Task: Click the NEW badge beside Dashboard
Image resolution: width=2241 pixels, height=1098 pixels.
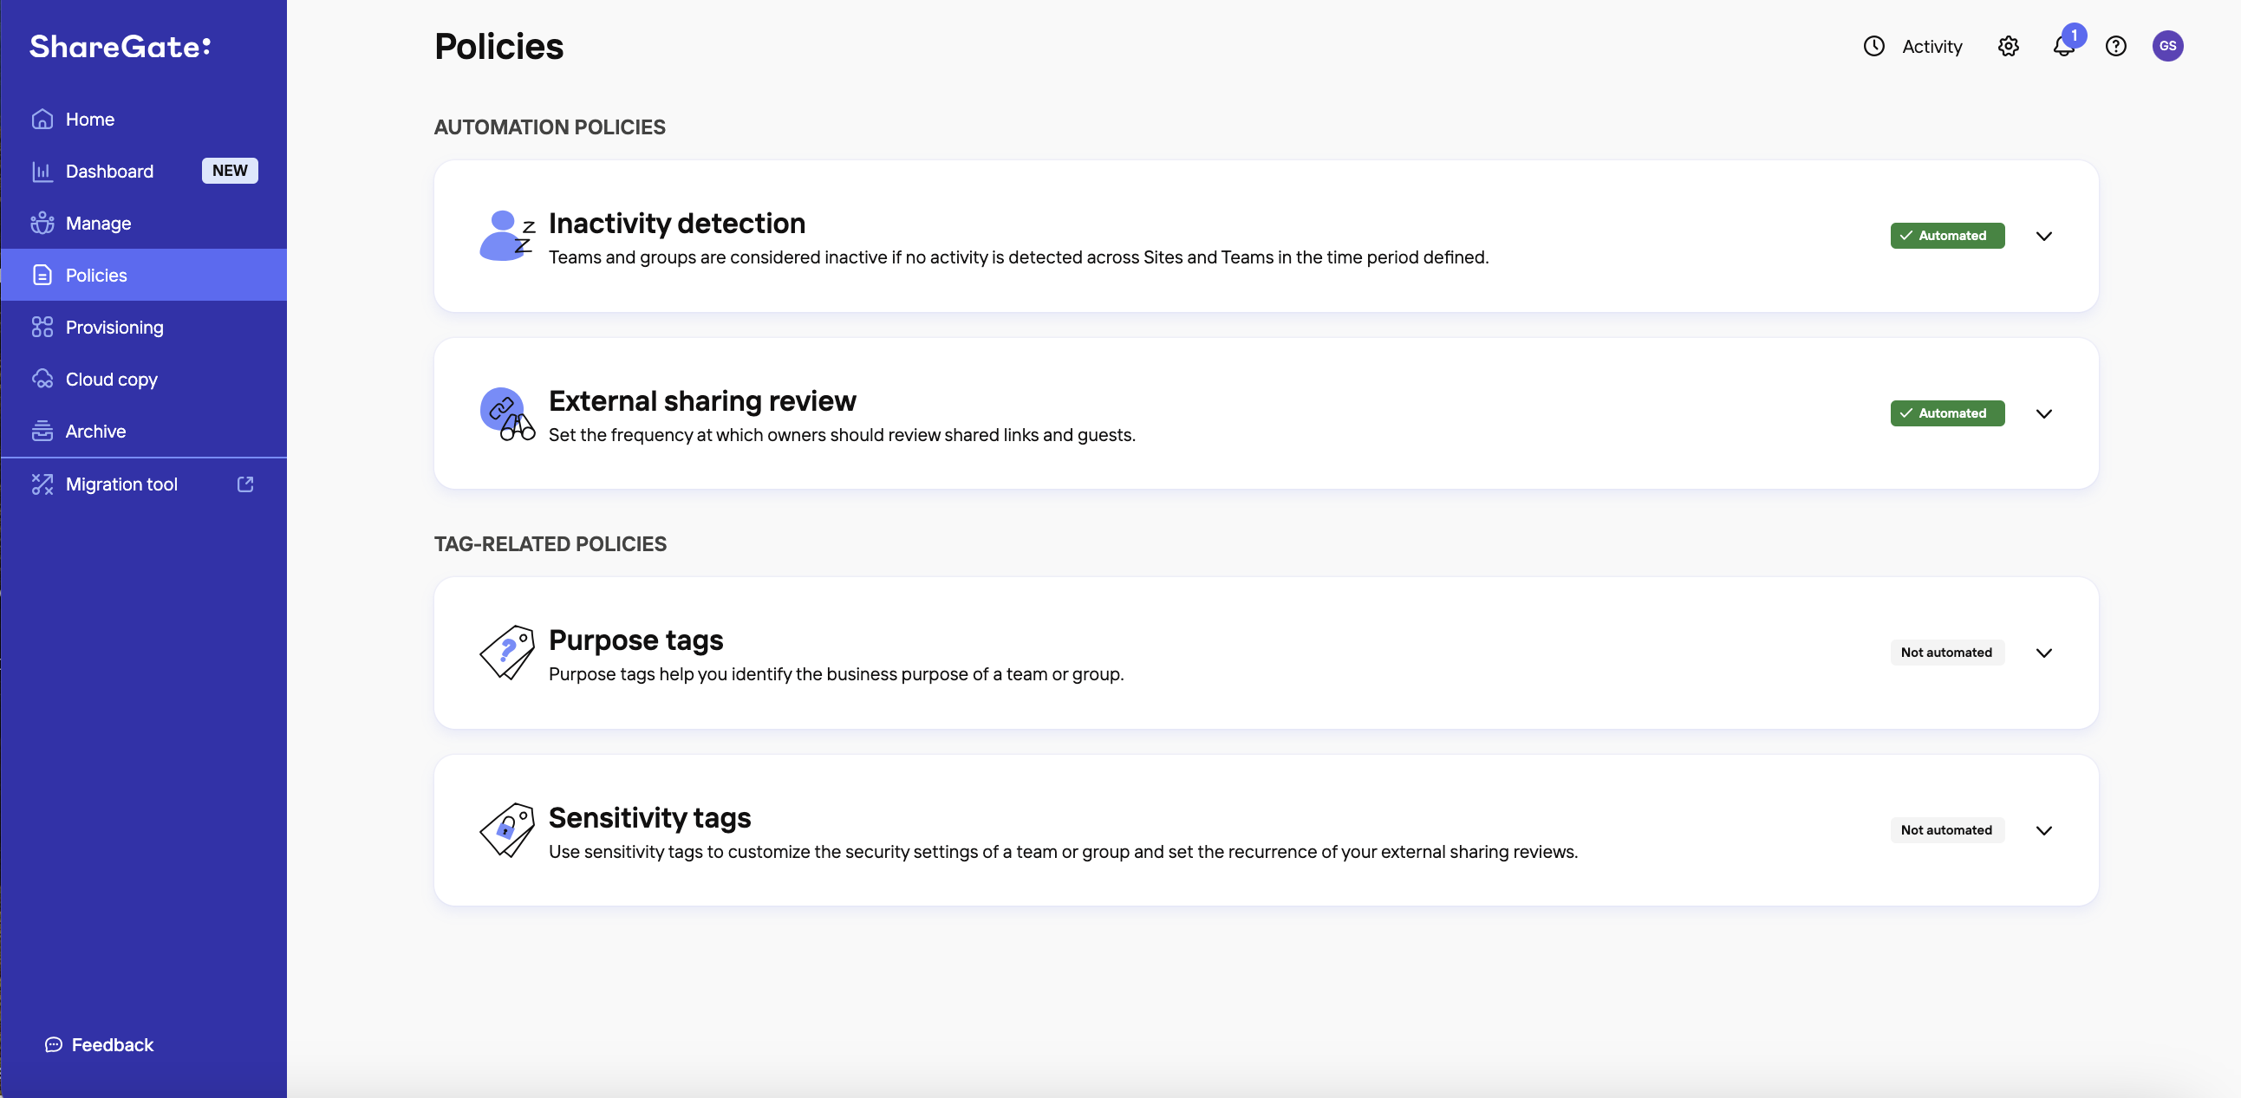Action: (x=230, y=171)
